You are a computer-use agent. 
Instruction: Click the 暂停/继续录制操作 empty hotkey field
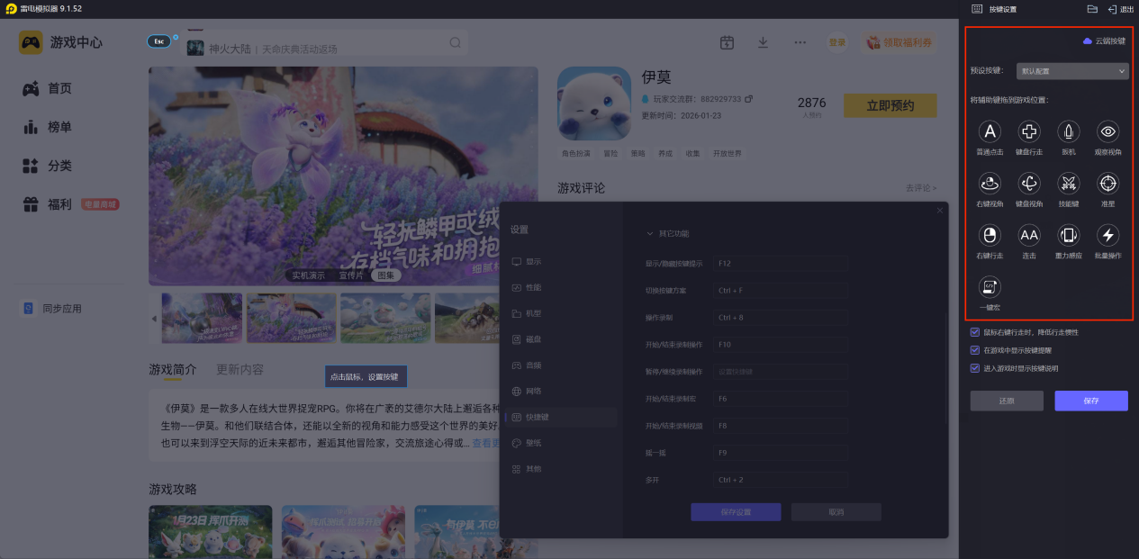pyautogui.click(x=780, y=372)
